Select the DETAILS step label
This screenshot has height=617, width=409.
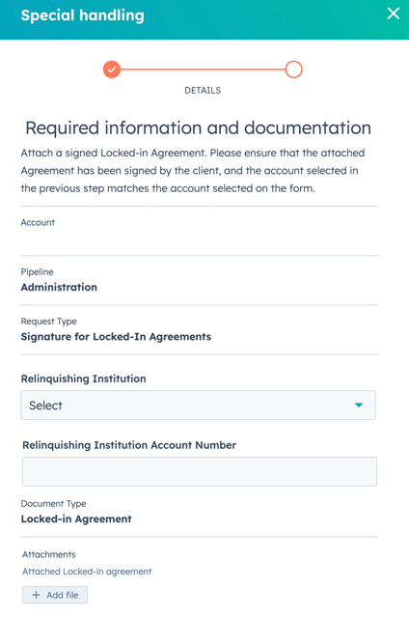click(x=203, y=91)
